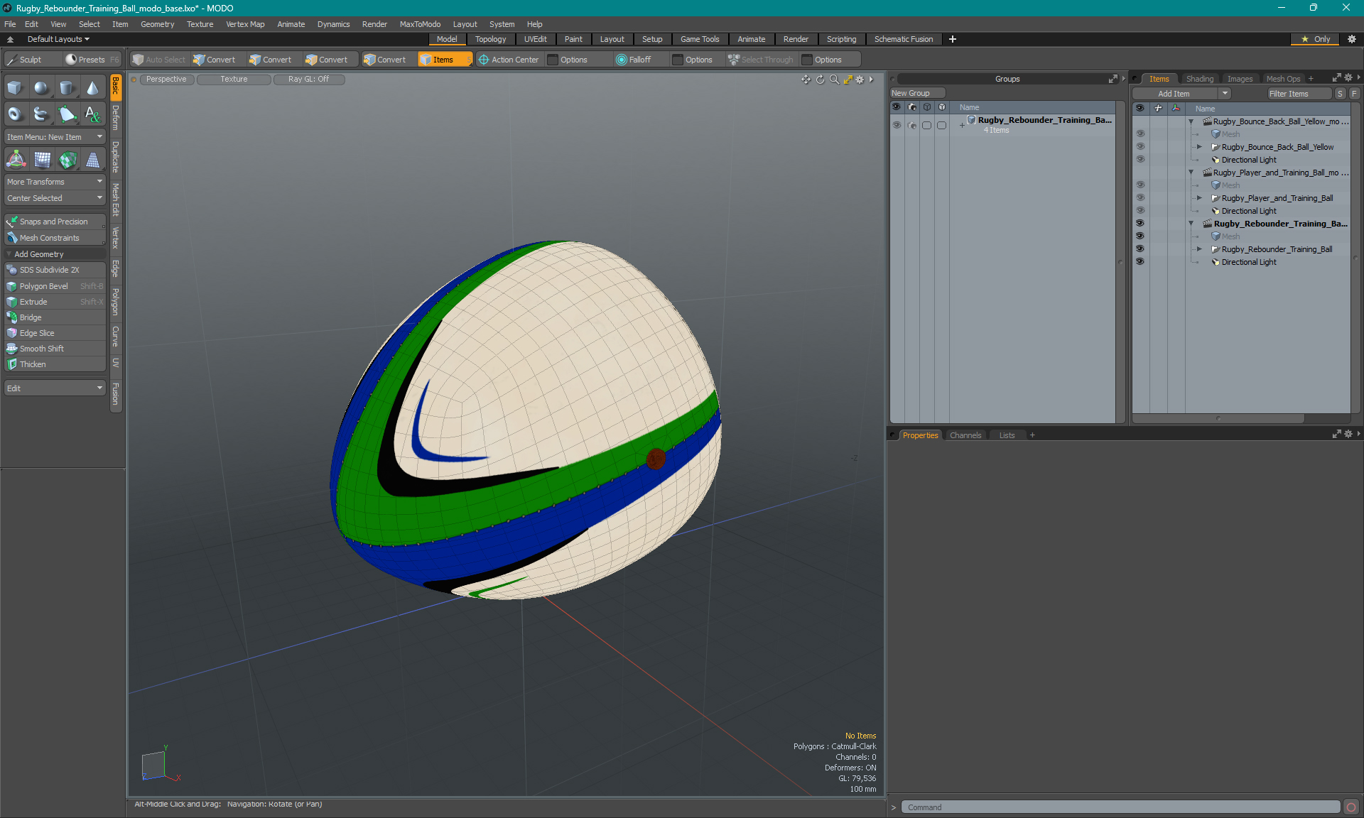Activate the Soft Move grid tool
The height and width of the screenshot is (818, 1364).
(x=41, y=160)
